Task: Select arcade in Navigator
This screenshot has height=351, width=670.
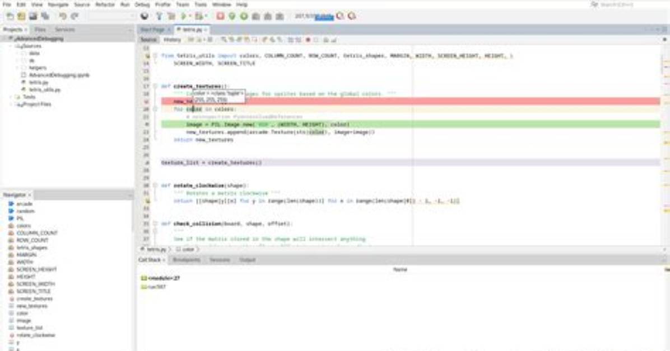Action: pos(24,204)
